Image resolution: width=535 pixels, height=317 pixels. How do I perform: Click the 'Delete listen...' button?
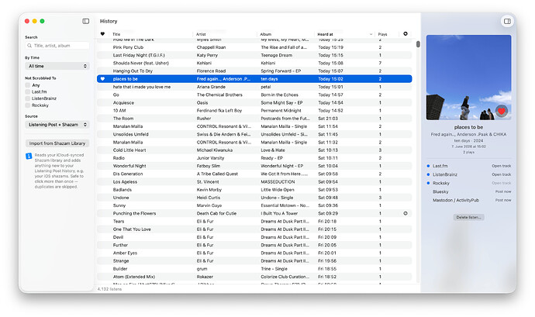[468, 217]
